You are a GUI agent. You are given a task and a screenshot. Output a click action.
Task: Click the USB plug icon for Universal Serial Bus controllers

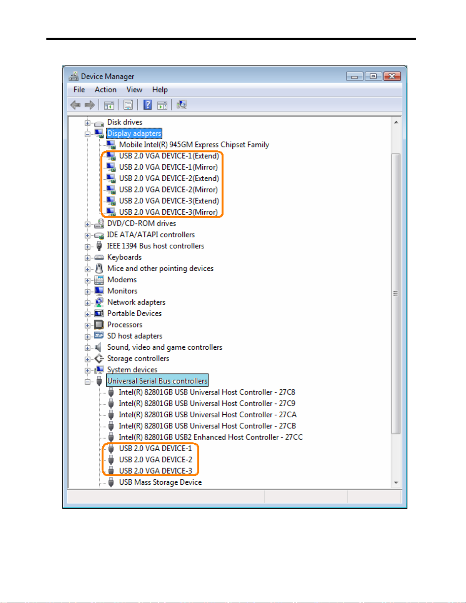pyautogui.click(x=99, y=381)
